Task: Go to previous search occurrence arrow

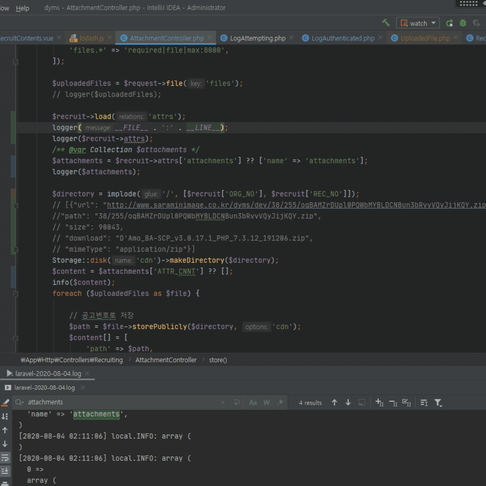Action: pyautogui.click(x=334, y=403)
